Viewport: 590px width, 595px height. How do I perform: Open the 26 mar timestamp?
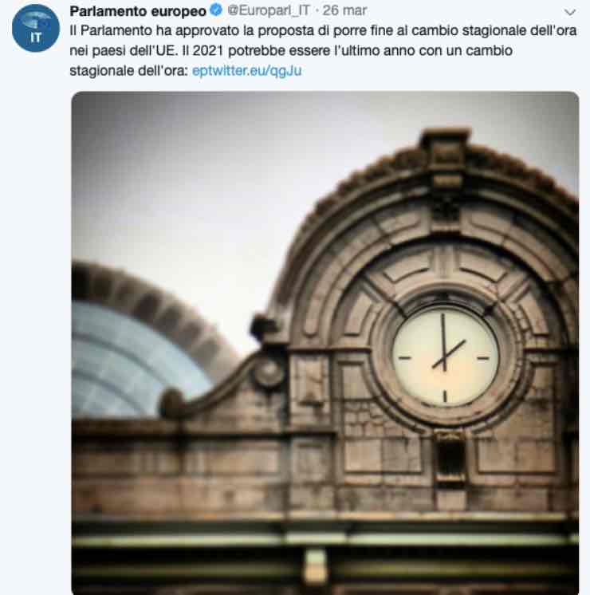[344, 10]
